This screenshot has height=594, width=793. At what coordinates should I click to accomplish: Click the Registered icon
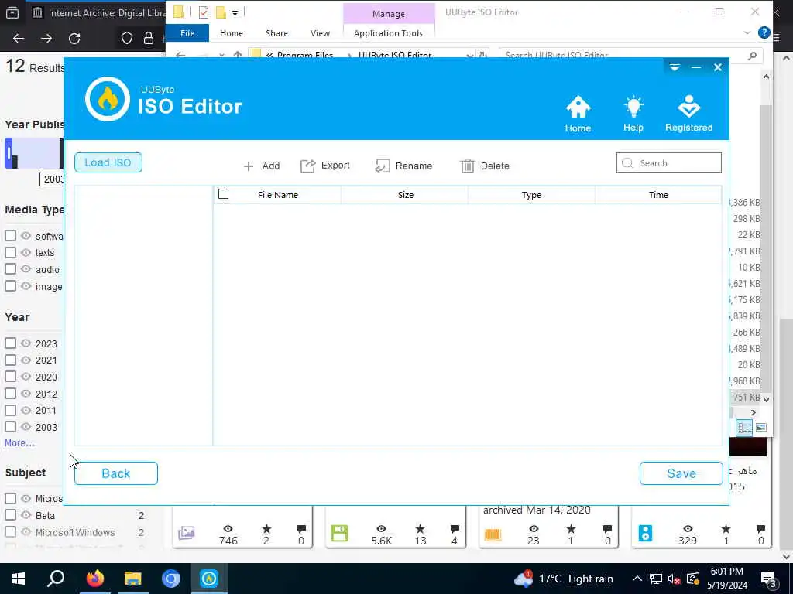(688, 106)
